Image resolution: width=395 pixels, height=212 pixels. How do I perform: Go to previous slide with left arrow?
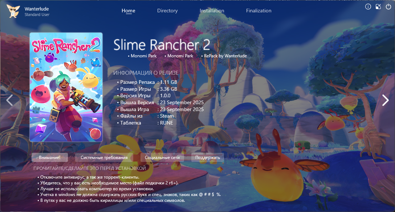point(9,100)
